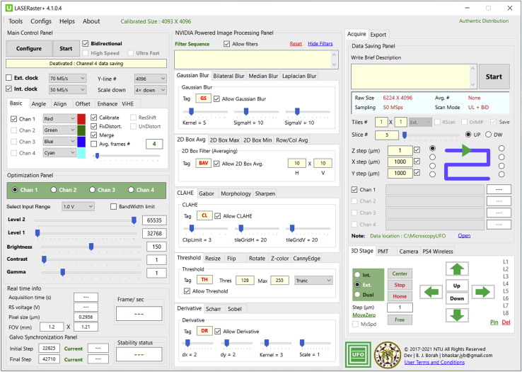Click the Configure button
This screenshot has height=372, width=522.
point(29,49)
